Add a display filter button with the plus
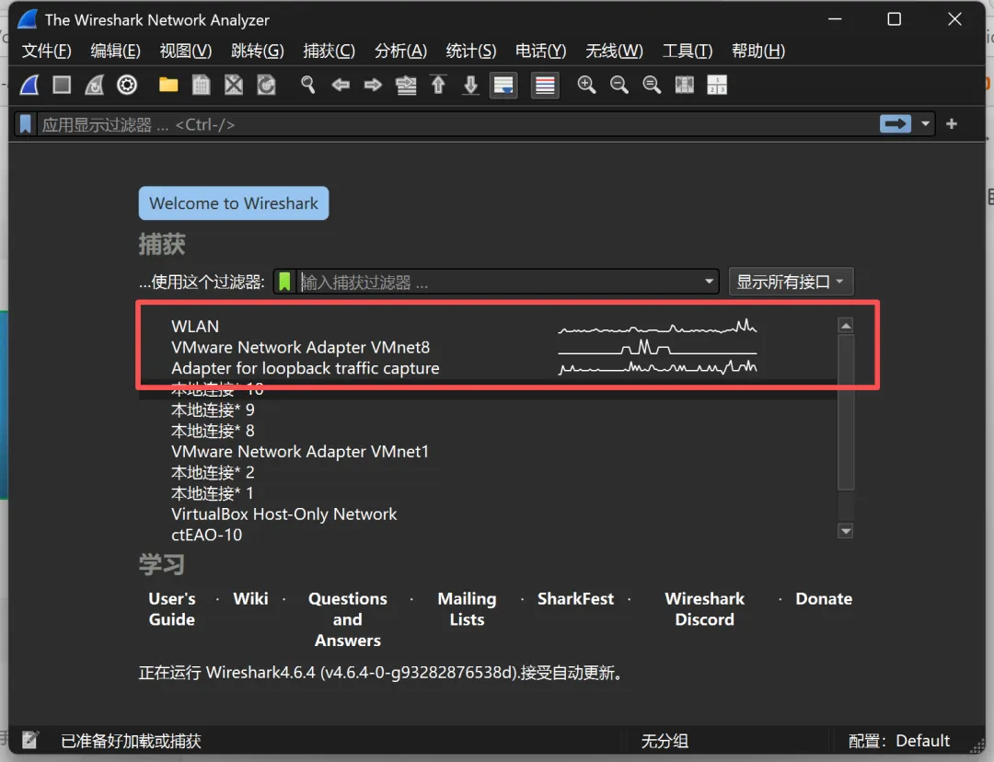Image resolution: width=994 pixels, height=762 pixels. click(952, 123)
